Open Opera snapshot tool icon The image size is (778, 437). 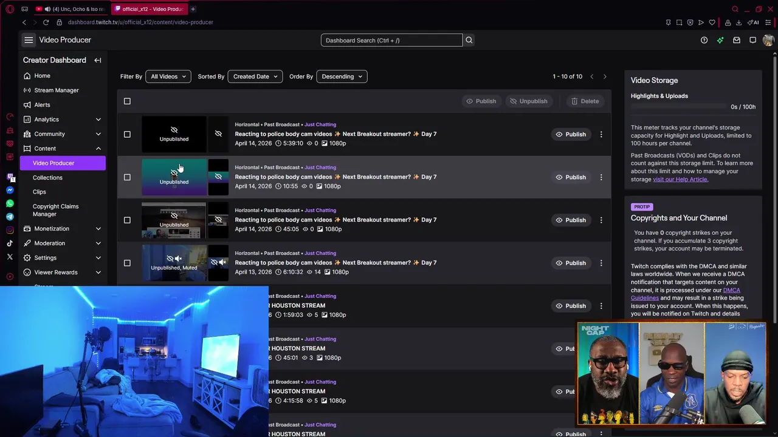click(x=679, y=22)
